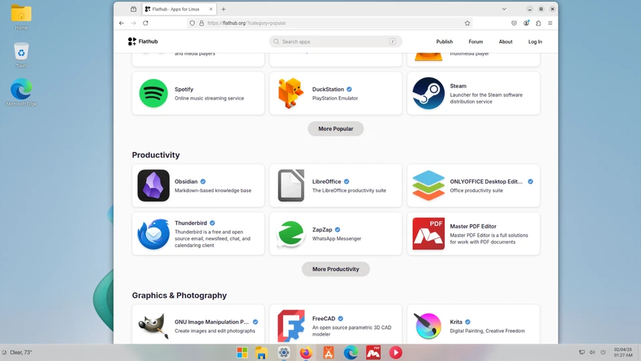The image size is (641, 361).
Task: Open the Firefox account icon
Action: [x=526, y=23]
